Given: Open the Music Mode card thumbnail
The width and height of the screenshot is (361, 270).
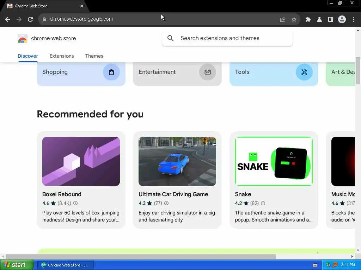Looking at the screenshot, I should click(343, 161).
